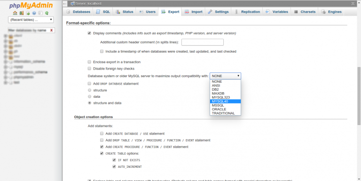Click the Users tab icon
361x181 pixels.
click(141, 12)
